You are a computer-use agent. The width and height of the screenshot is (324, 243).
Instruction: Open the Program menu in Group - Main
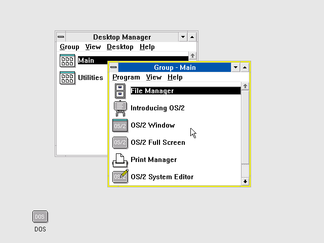126,77
